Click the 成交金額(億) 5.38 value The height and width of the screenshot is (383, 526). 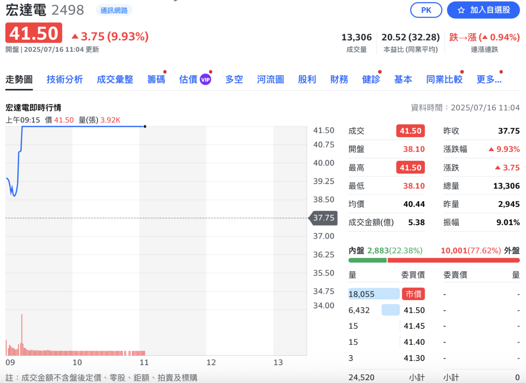point(416,223)
